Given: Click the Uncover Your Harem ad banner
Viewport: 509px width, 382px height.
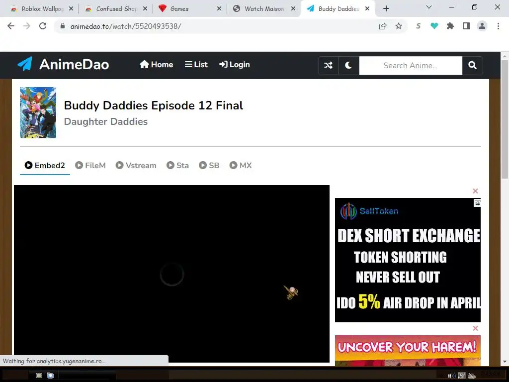Looking at the screenshot, I should (x=408, y=351).
